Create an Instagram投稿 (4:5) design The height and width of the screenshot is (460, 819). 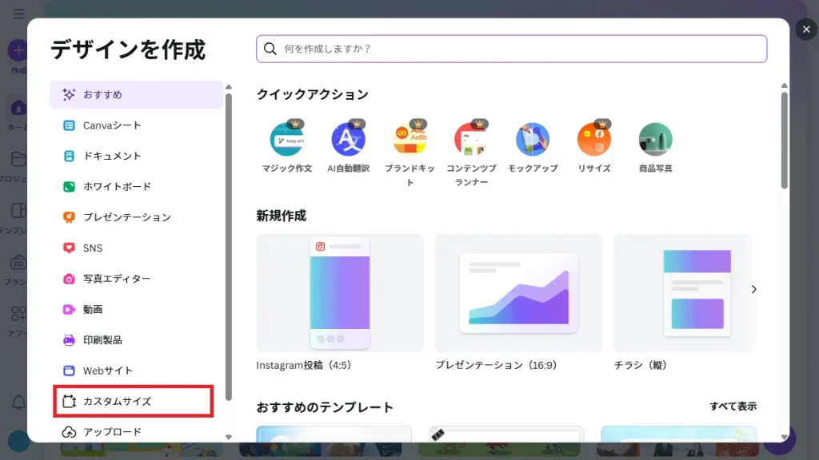point(340,293)
